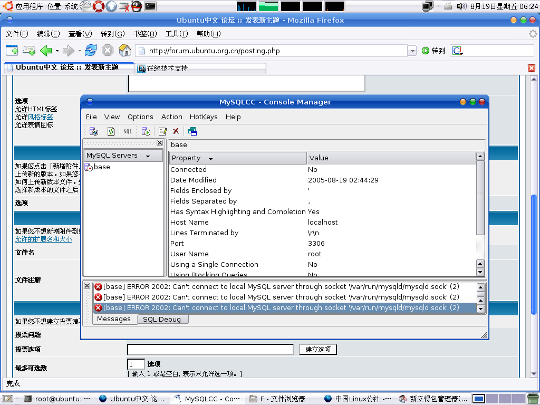
Task: Click the server-with-play-arrow toolbar icon
Action: 146,131
